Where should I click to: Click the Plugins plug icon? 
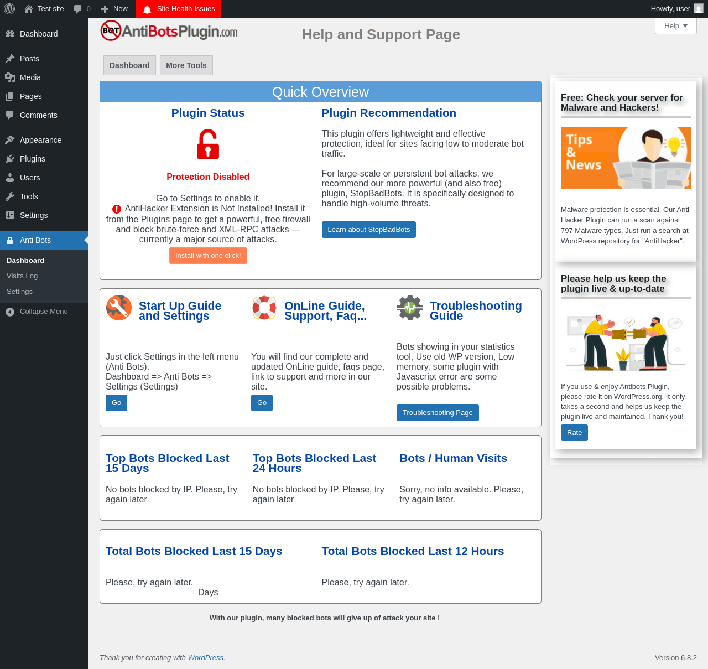10,159
